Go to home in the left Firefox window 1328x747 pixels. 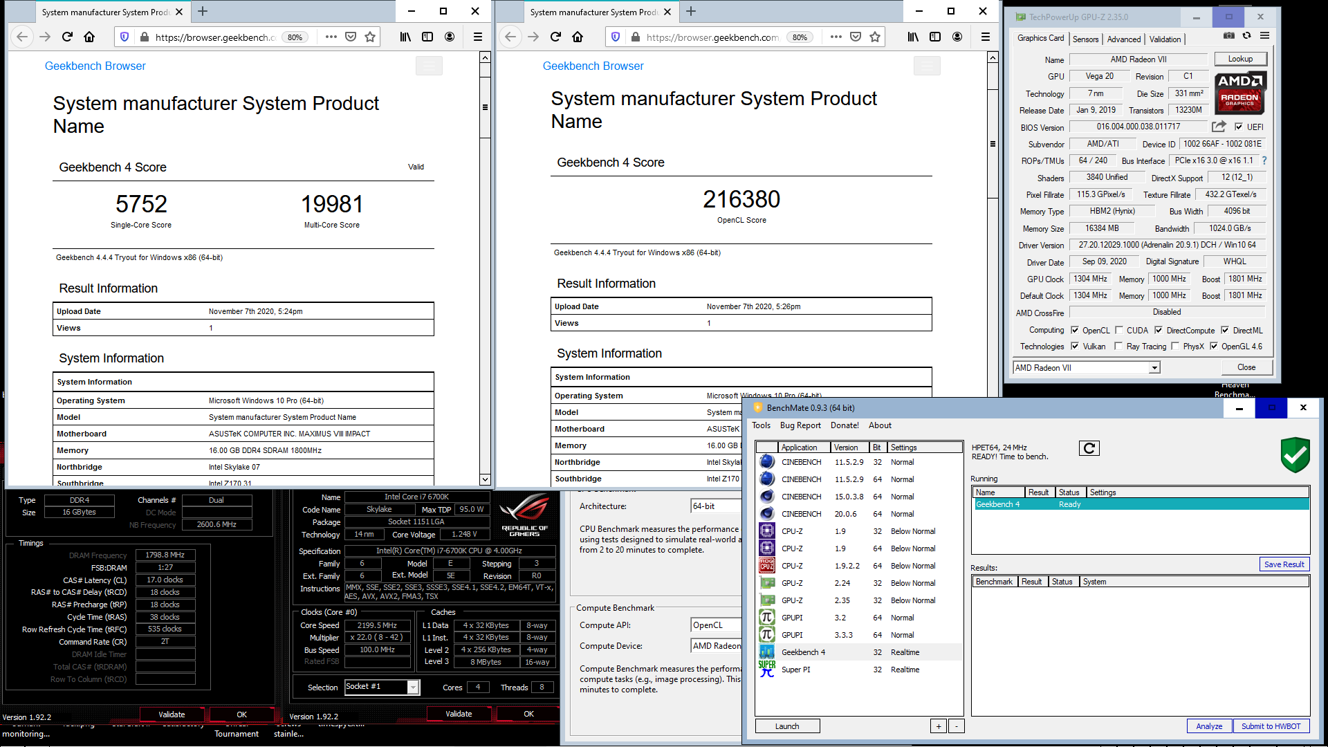coord(89,37)
